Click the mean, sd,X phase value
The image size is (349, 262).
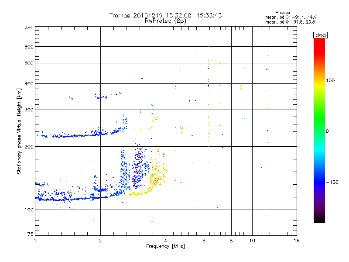click(x=290, y=22)
